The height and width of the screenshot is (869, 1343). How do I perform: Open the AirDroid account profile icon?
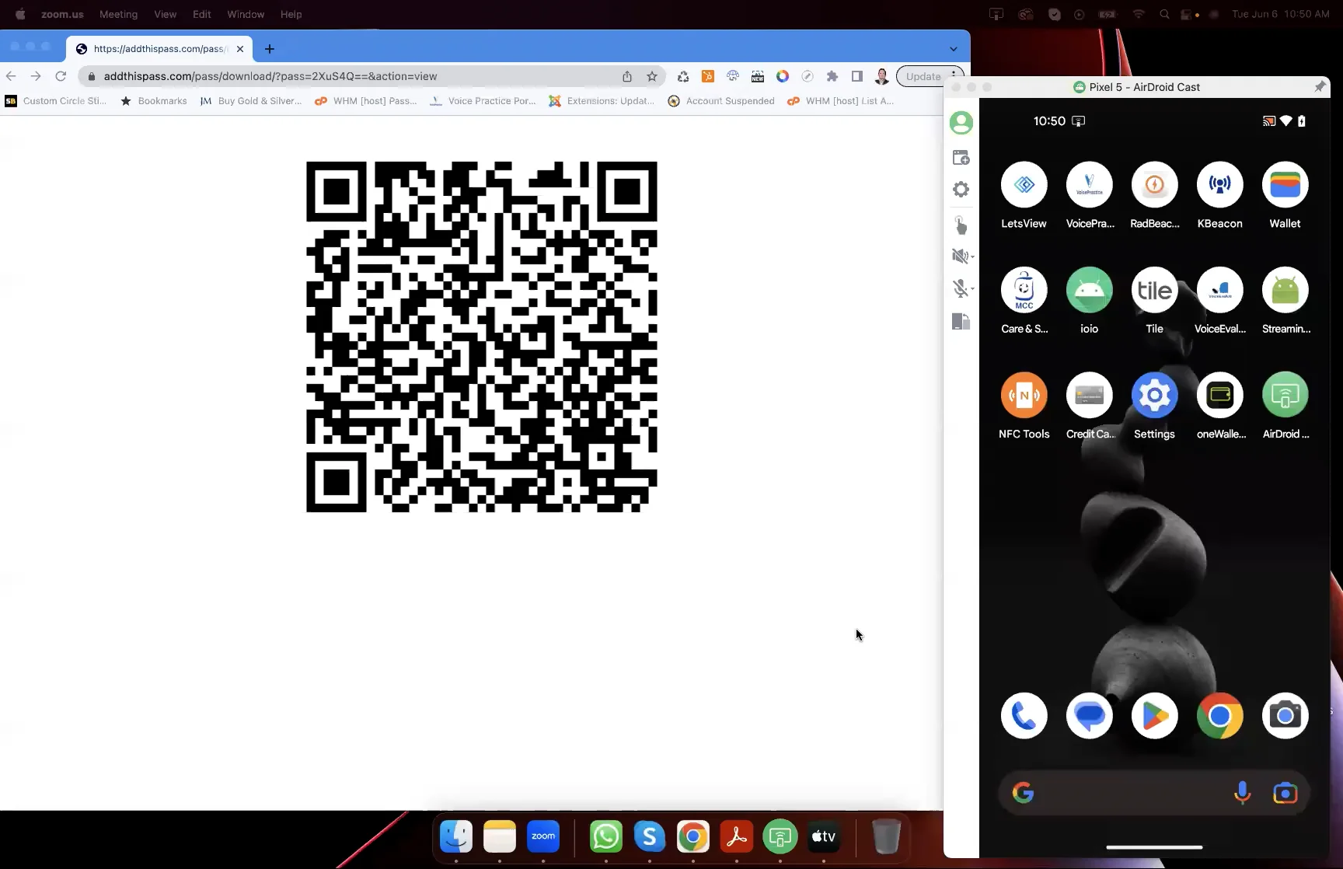click(961, 123)
